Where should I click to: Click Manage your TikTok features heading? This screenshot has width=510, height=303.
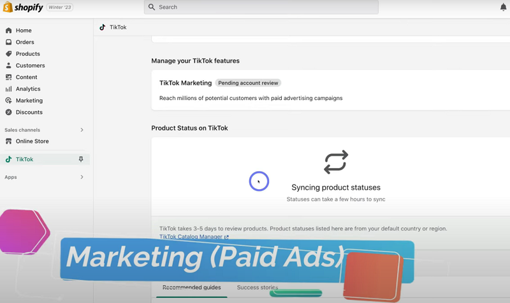pos(195,60)
